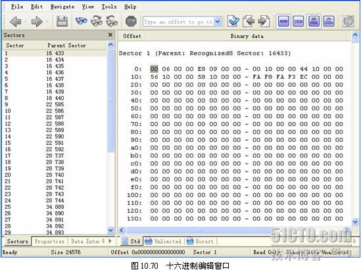
Task: Open the Navigate menu
Action: [x=62, y=7]
